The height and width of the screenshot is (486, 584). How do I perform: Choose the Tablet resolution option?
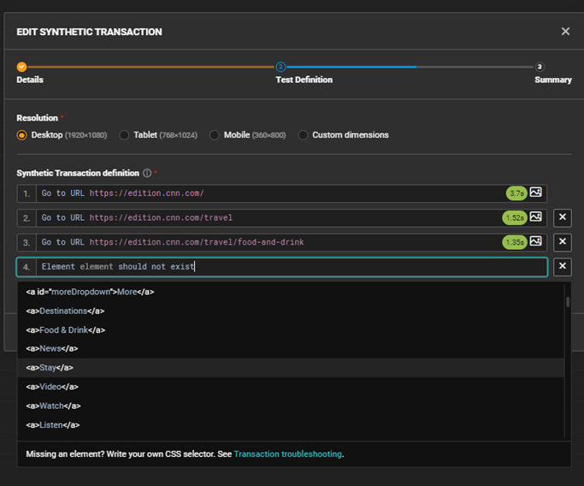point(125,135)
